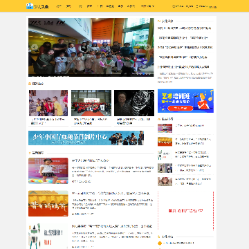
Task: Click the red advertisement placeholder text
Action: pos(186,210)
